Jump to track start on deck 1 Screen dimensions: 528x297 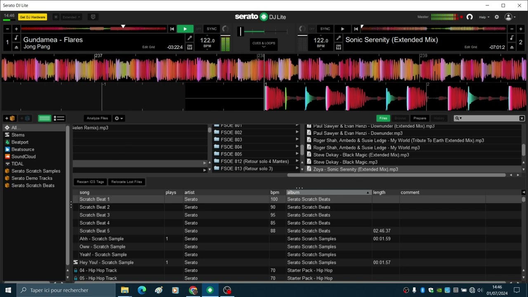pyautogui.click(x=172, y=29)
